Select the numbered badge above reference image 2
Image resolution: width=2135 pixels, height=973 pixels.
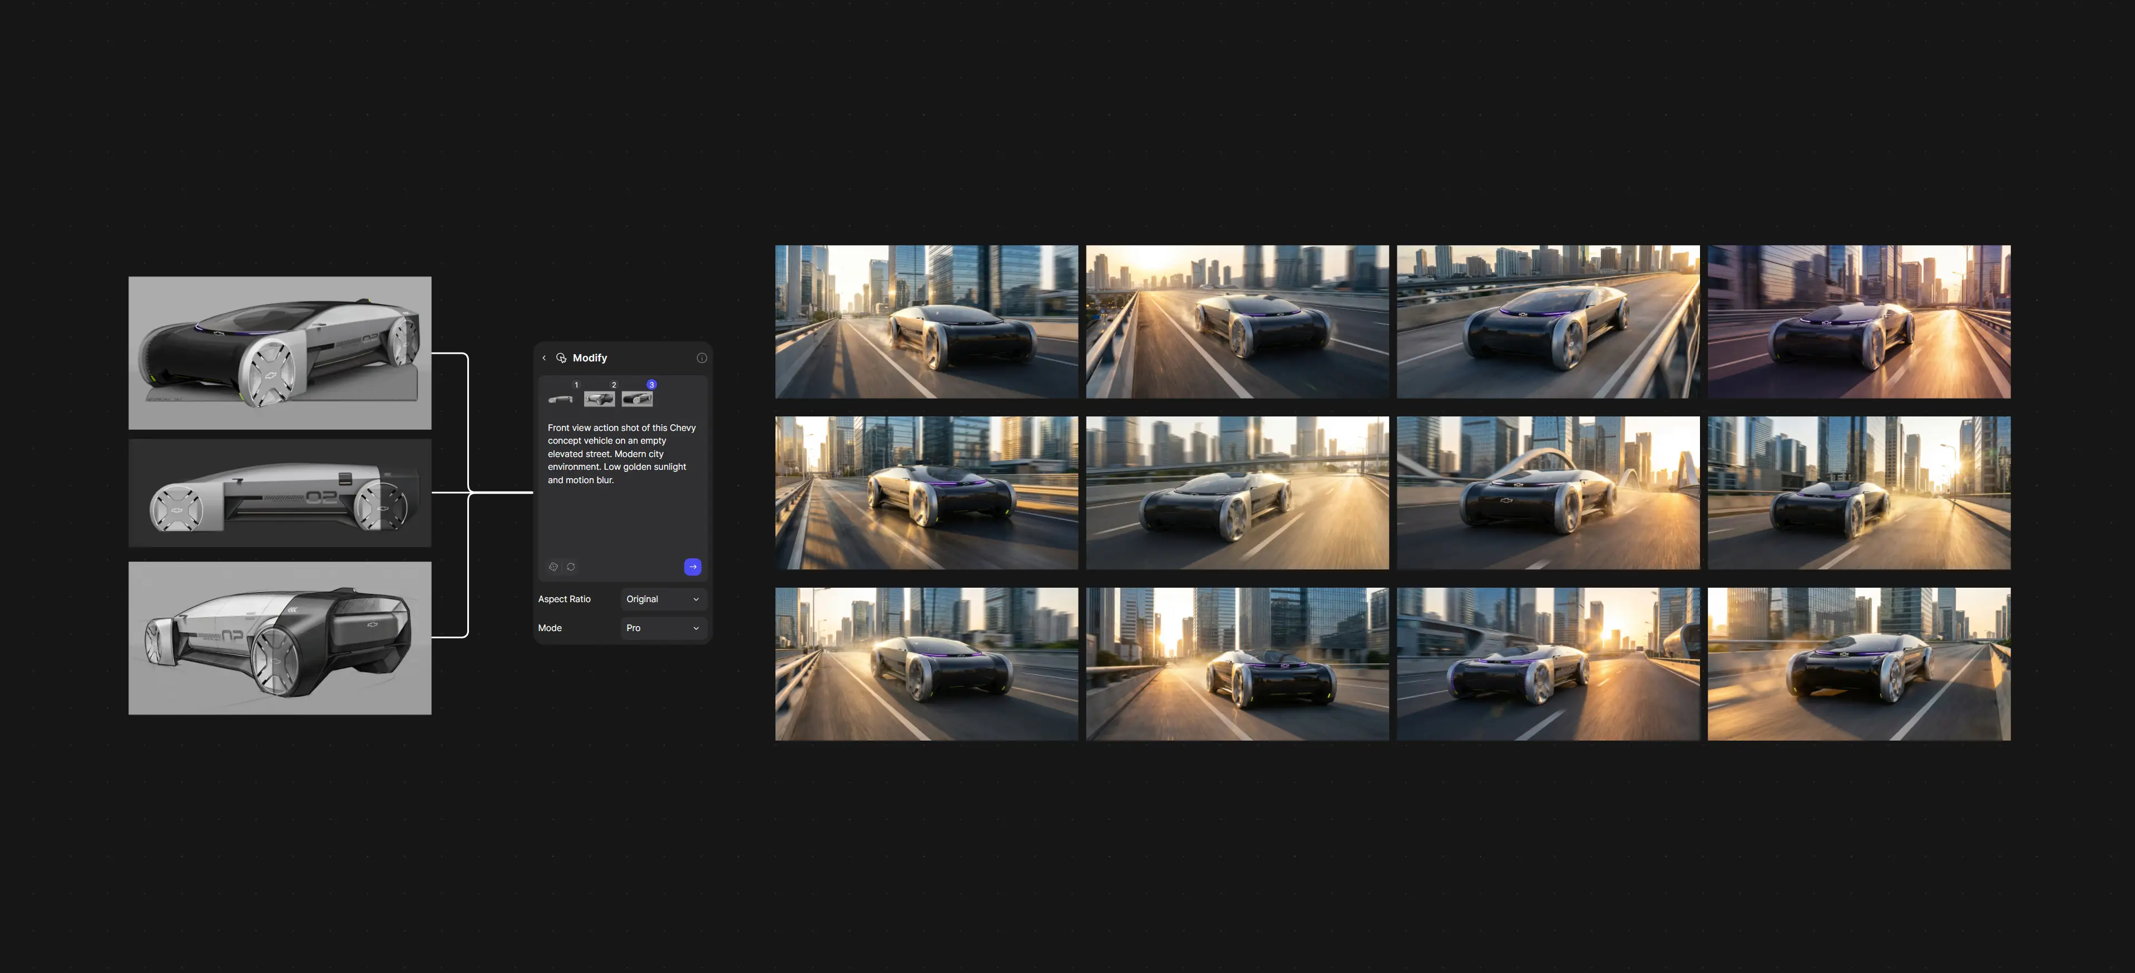click(614, 384)
